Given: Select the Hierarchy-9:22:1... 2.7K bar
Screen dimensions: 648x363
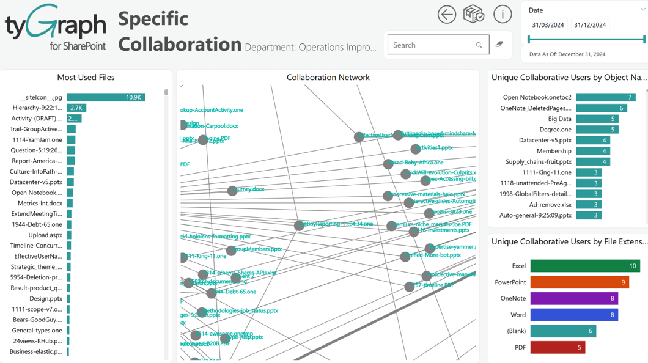Looking at the screenshot, I should click(x=76, y=108).
